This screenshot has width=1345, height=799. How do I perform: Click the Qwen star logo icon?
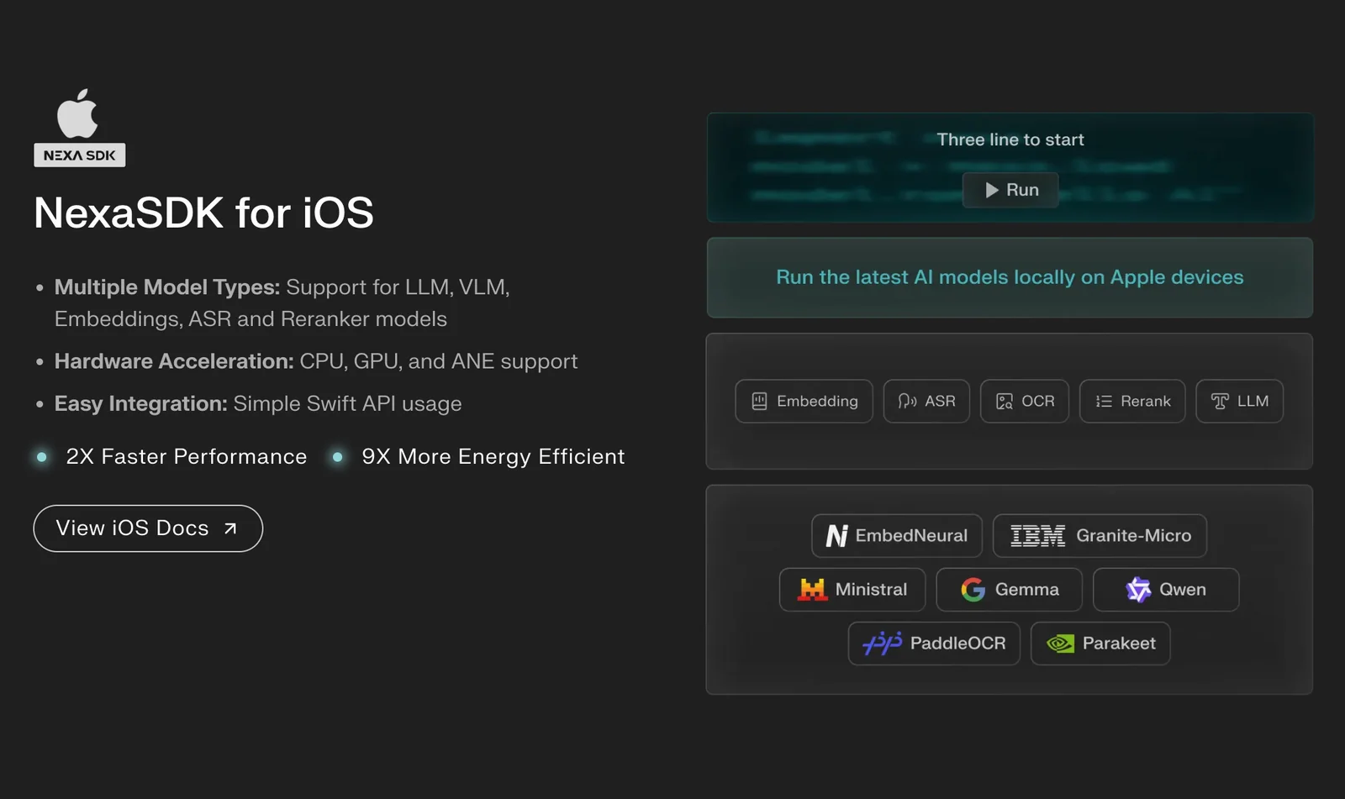pyautogui.click(x=1138, y=590)
